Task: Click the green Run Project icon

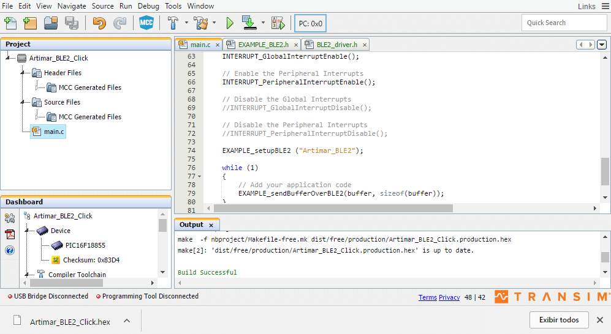Action: pos(230,23)
